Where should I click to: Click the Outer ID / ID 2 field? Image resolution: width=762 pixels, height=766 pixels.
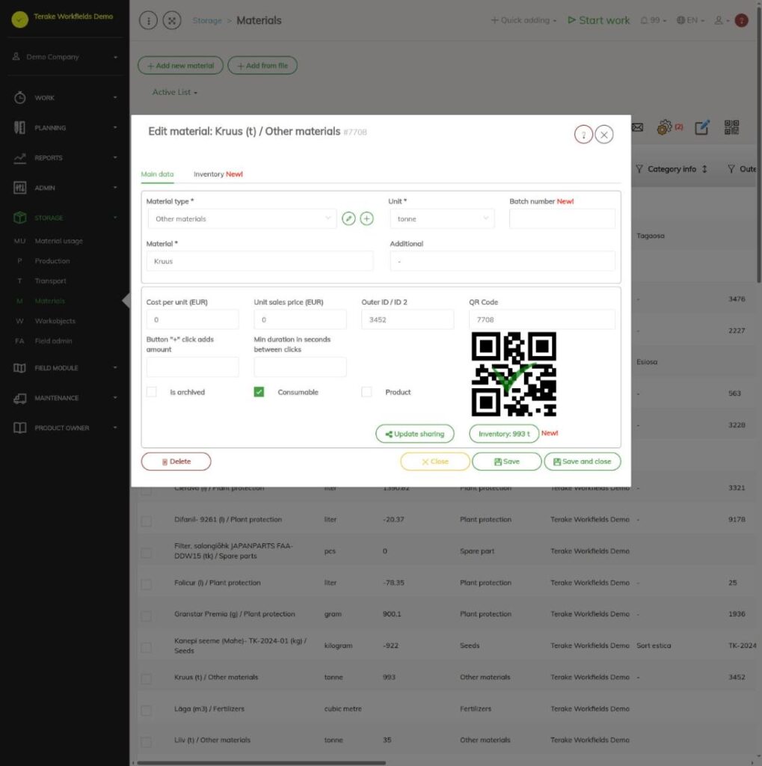click(408, 319)
